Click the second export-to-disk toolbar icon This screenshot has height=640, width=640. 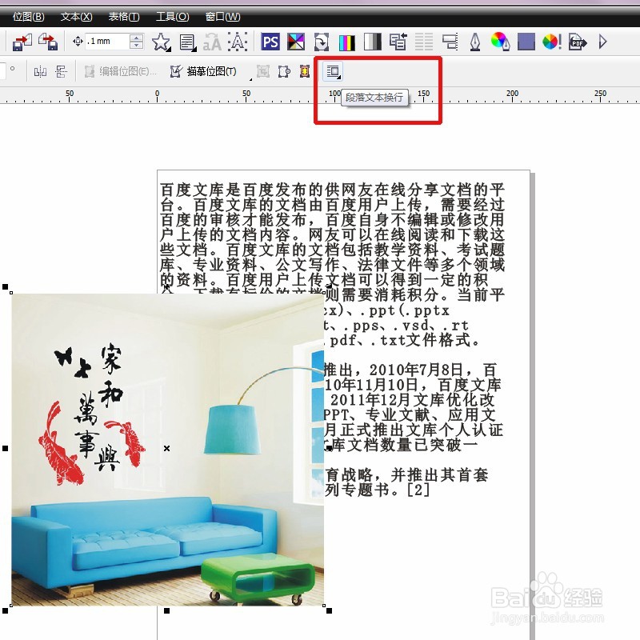pyautogui.click(x=48, y=42)
